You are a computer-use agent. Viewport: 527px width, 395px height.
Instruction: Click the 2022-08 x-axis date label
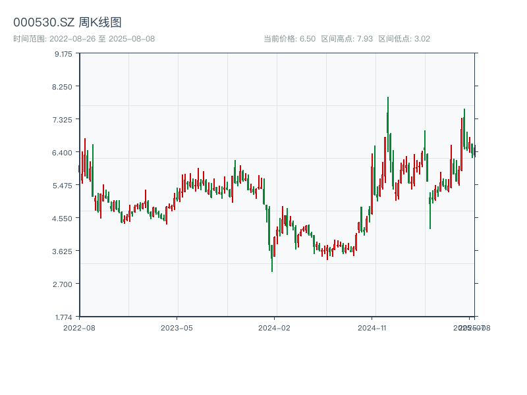click(x=79, y=327)
